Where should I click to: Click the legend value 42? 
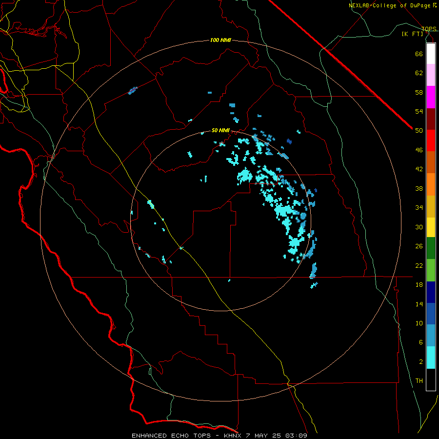(x=419, y=169)
